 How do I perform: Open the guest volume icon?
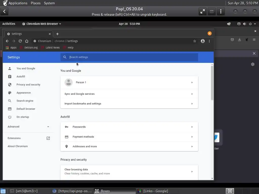(245, 24)
